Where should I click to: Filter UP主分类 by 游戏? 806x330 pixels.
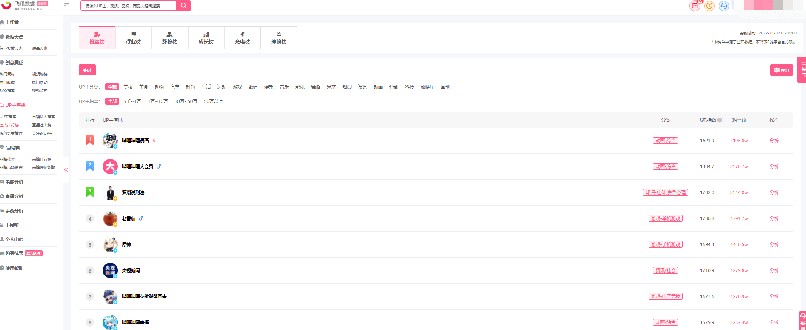click(237, 87)
